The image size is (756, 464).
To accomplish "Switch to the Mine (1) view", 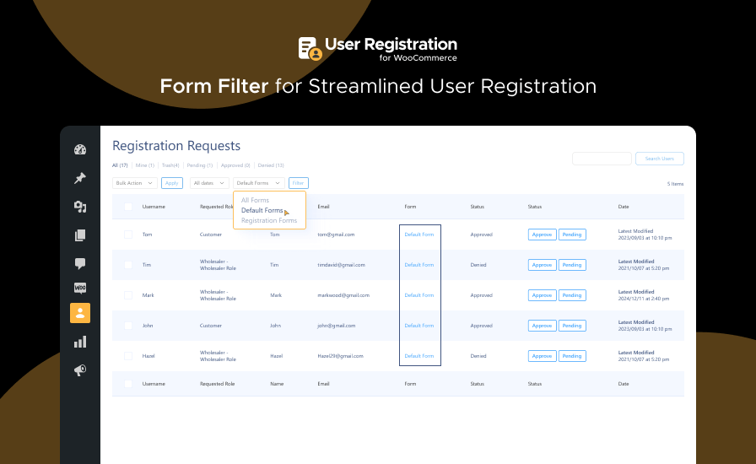I will [144, 165].
